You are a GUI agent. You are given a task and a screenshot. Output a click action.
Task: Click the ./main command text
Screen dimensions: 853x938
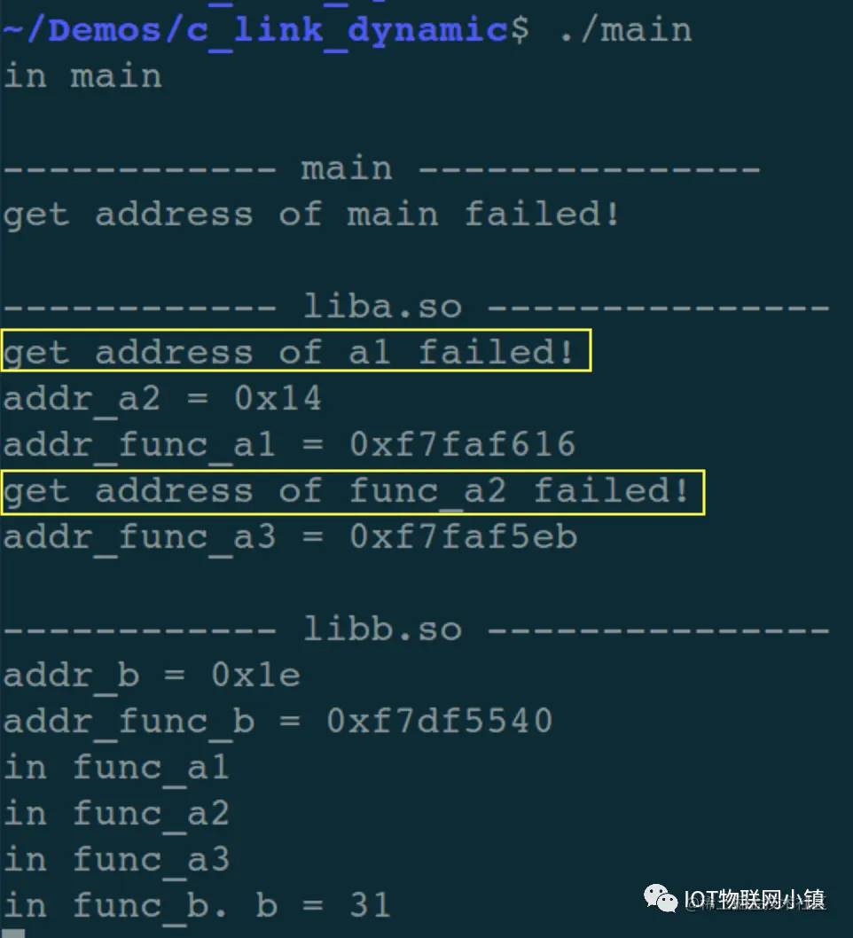point(626,30)
